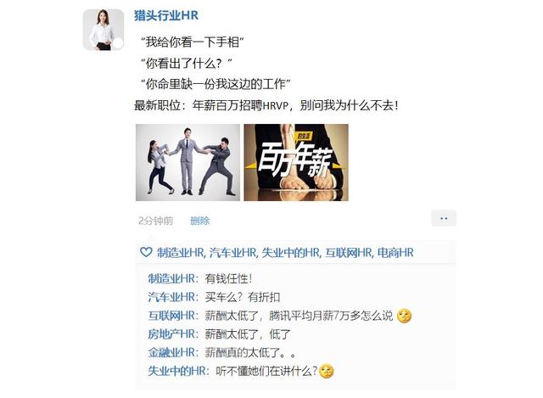543x398 pixels.
Task: Open 电商HR in the likes list
Action: [395, 253]
